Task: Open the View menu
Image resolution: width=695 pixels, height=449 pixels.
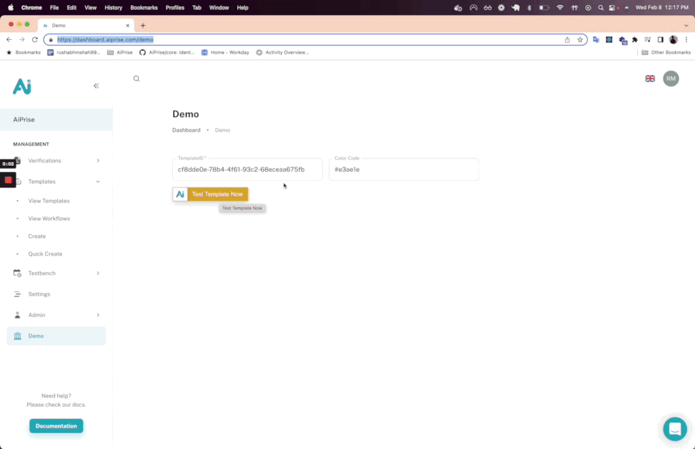Action: pos(90,7)
